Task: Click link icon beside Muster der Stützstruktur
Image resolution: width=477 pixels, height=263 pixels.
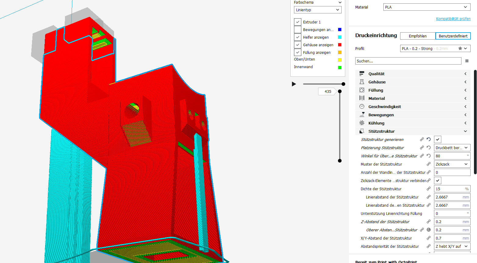Action: coord(429,164)
